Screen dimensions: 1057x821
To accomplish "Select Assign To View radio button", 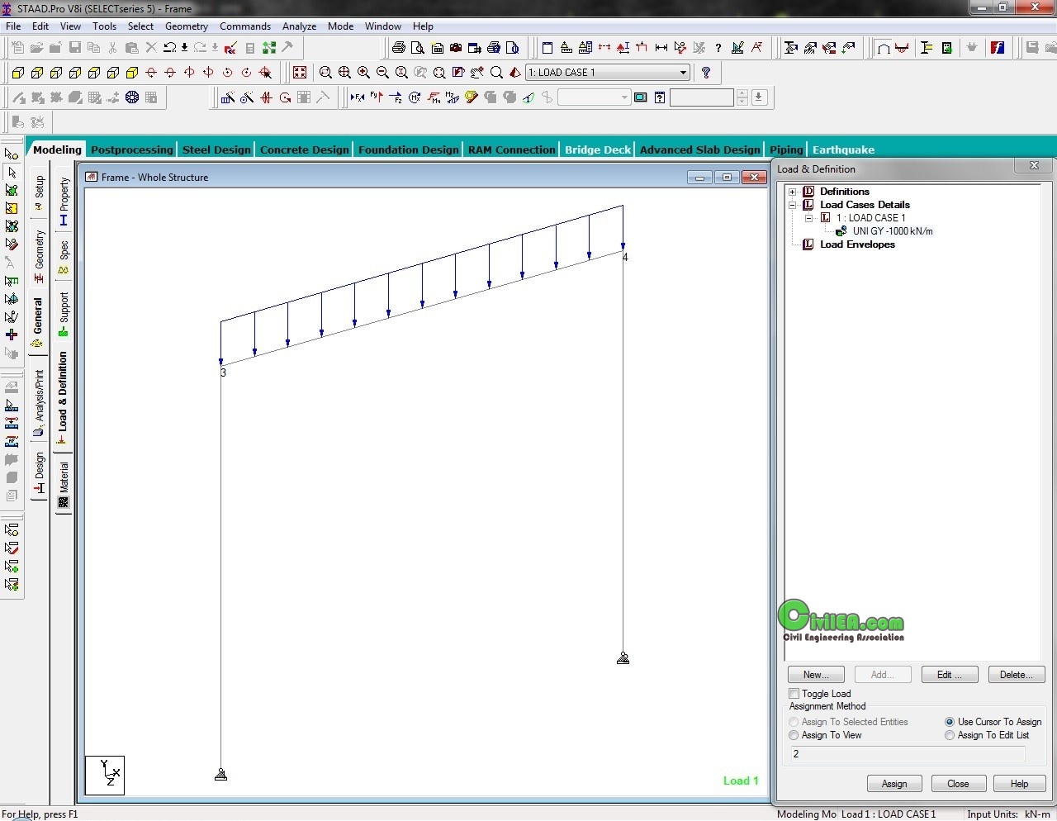I will [794, 735].
